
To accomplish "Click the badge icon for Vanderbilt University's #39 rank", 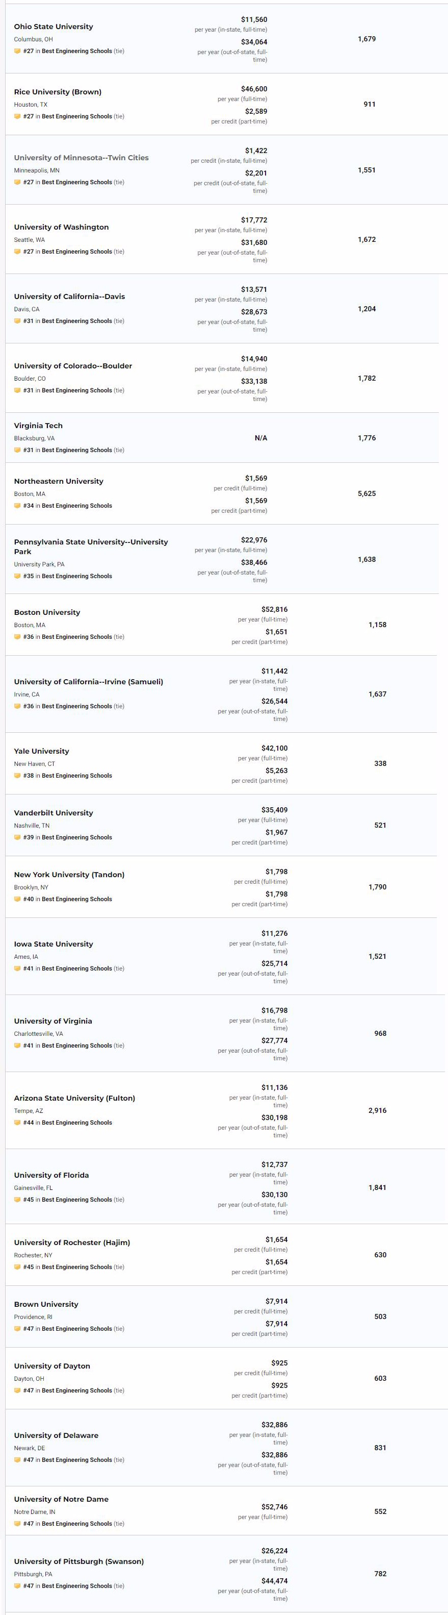I will [17, 837].
